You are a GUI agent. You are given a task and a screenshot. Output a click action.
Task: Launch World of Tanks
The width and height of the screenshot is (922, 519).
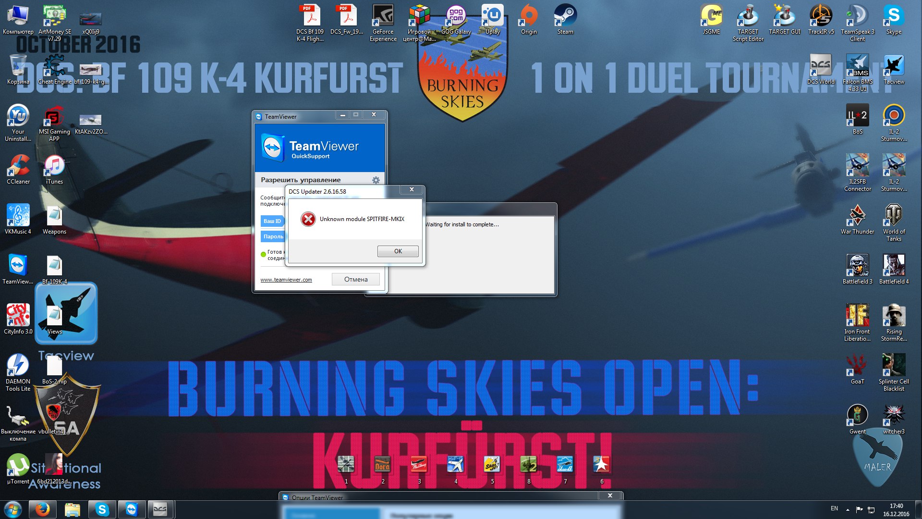[894, 223]
